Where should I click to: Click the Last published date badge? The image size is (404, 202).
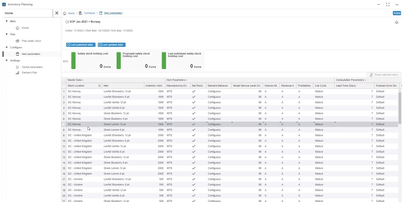81,45
